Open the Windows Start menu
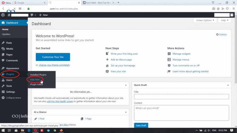 [x=3, y=130]
